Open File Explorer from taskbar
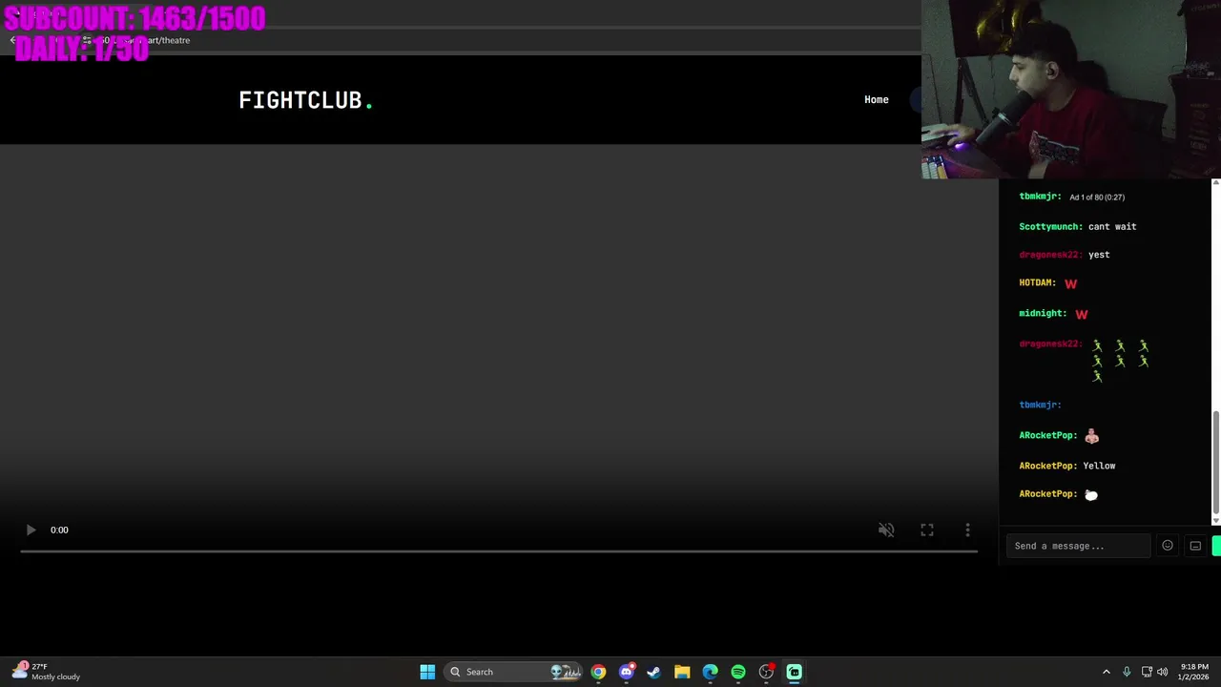The height and width of the screenshot is (687, 1221). [682, 672]
